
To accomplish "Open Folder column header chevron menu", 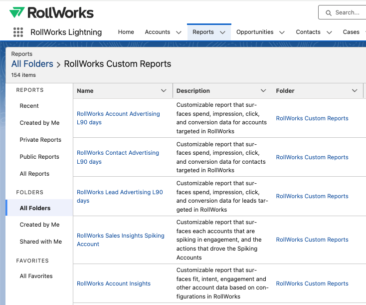I will [x=355, y=91].
